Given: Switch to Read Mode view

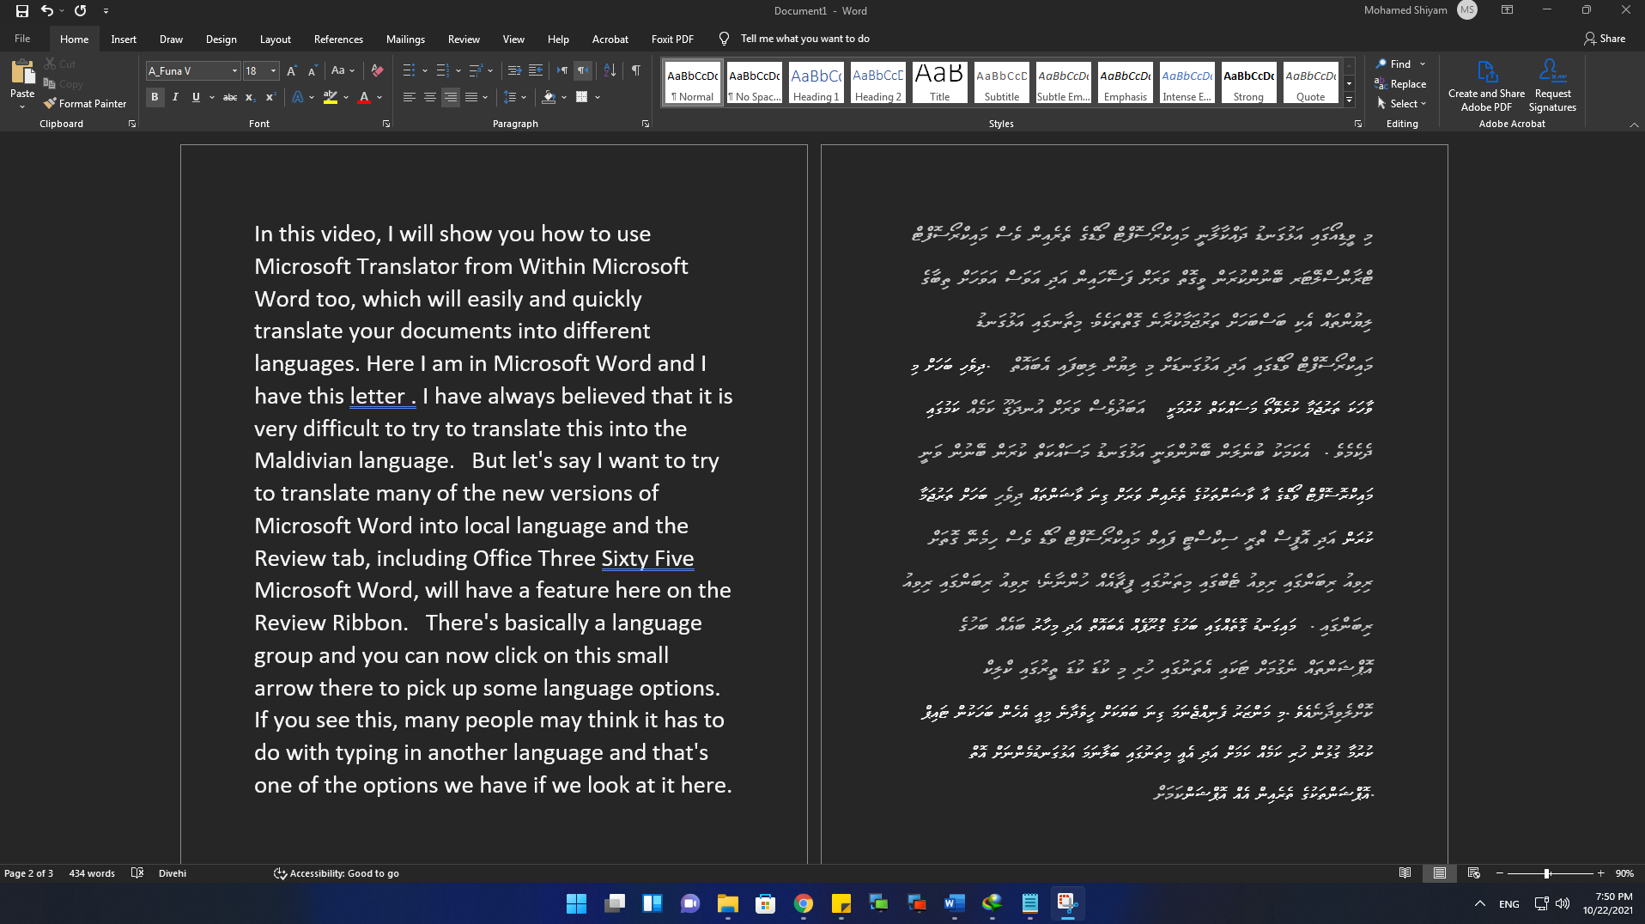Looking at the screenshot, I should [x=1405, y=873].
